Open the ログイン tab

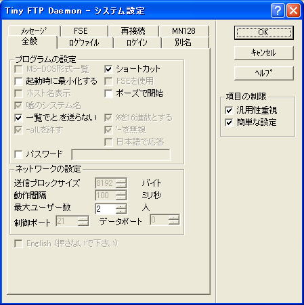tap(137, 43)
